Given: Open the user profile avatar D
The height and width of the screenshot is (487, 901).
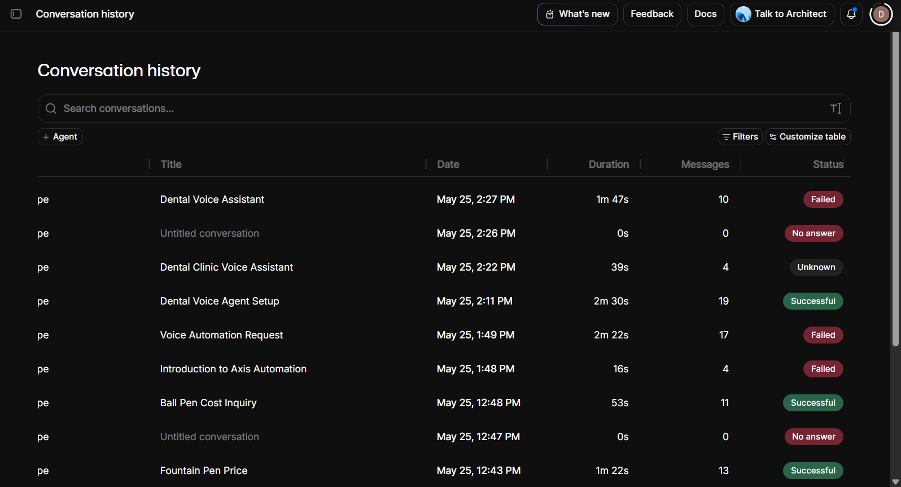Looking at the screenshot, I should click(x=881, y=14).
